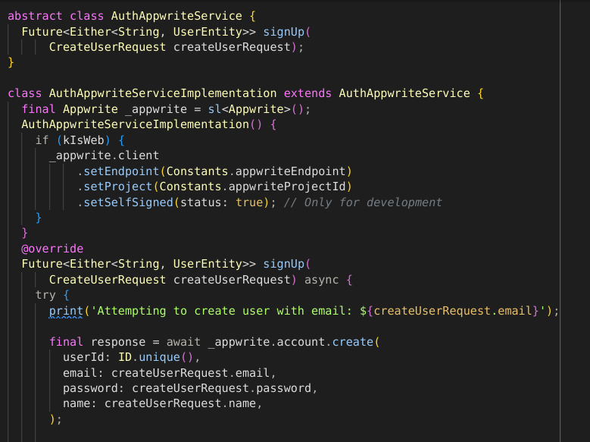Screen dimensions: 590x442
Task: Click the '_appwrite' variable in the final declaration
Action: (156, 109)
